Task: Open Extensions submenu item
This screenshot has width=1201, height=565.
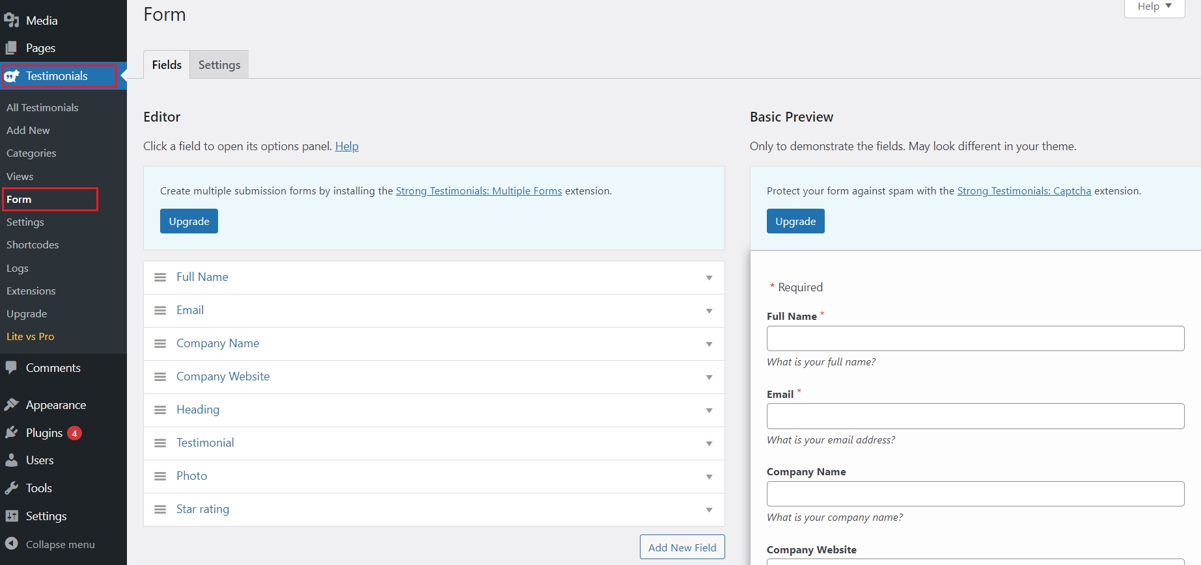Action: coord(31,291)
